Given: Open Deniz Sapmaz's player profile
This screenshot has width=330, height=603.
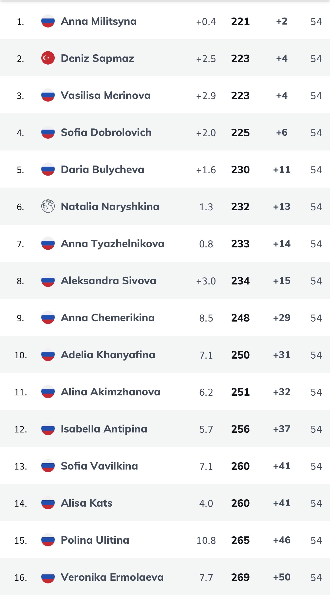Looking at the screenshot, I should (x=97, y=58).
